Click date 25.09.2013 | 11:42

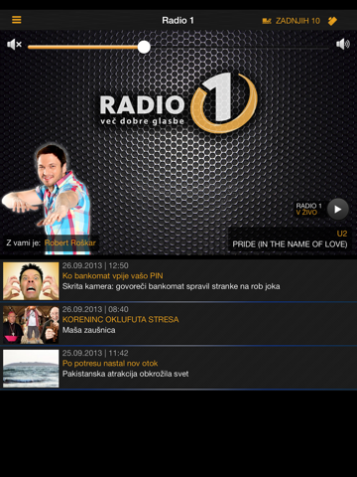pos(95,353)
